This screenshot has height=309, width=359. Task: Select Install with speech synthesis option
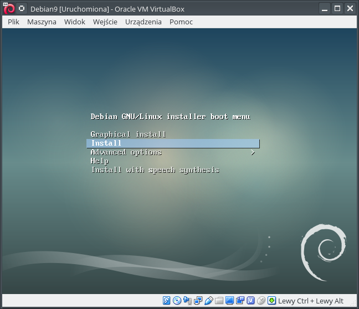(x=155, y=170)
